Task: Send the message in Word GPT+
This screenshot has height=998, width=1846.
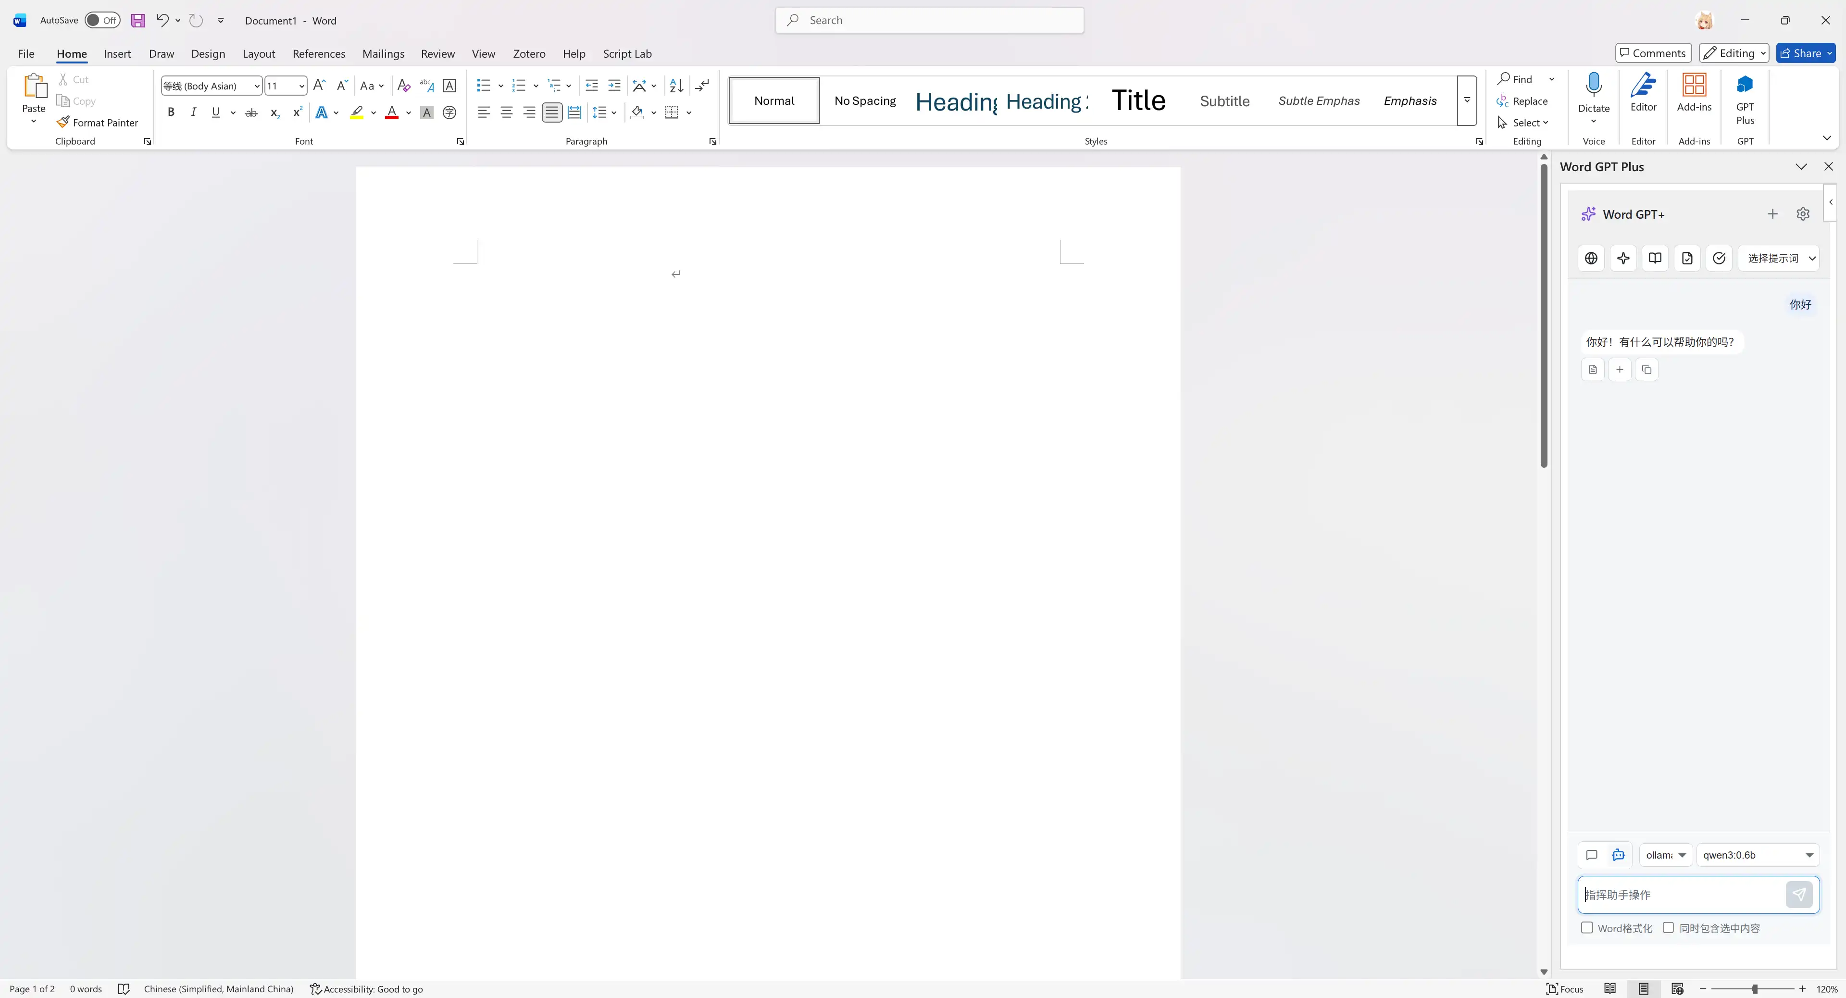Action: pos(1799,894)
